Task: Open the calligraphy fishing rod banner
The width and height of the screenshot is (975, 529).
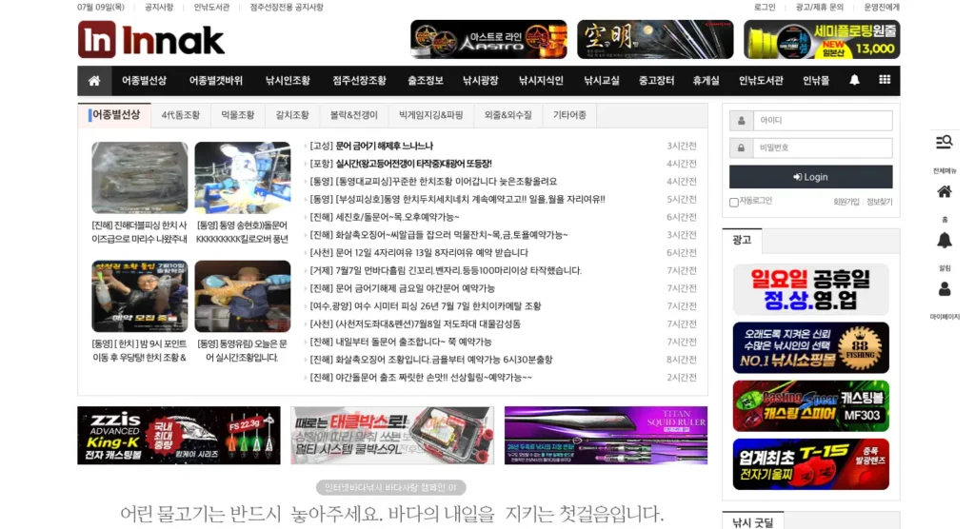Action: 655,39
